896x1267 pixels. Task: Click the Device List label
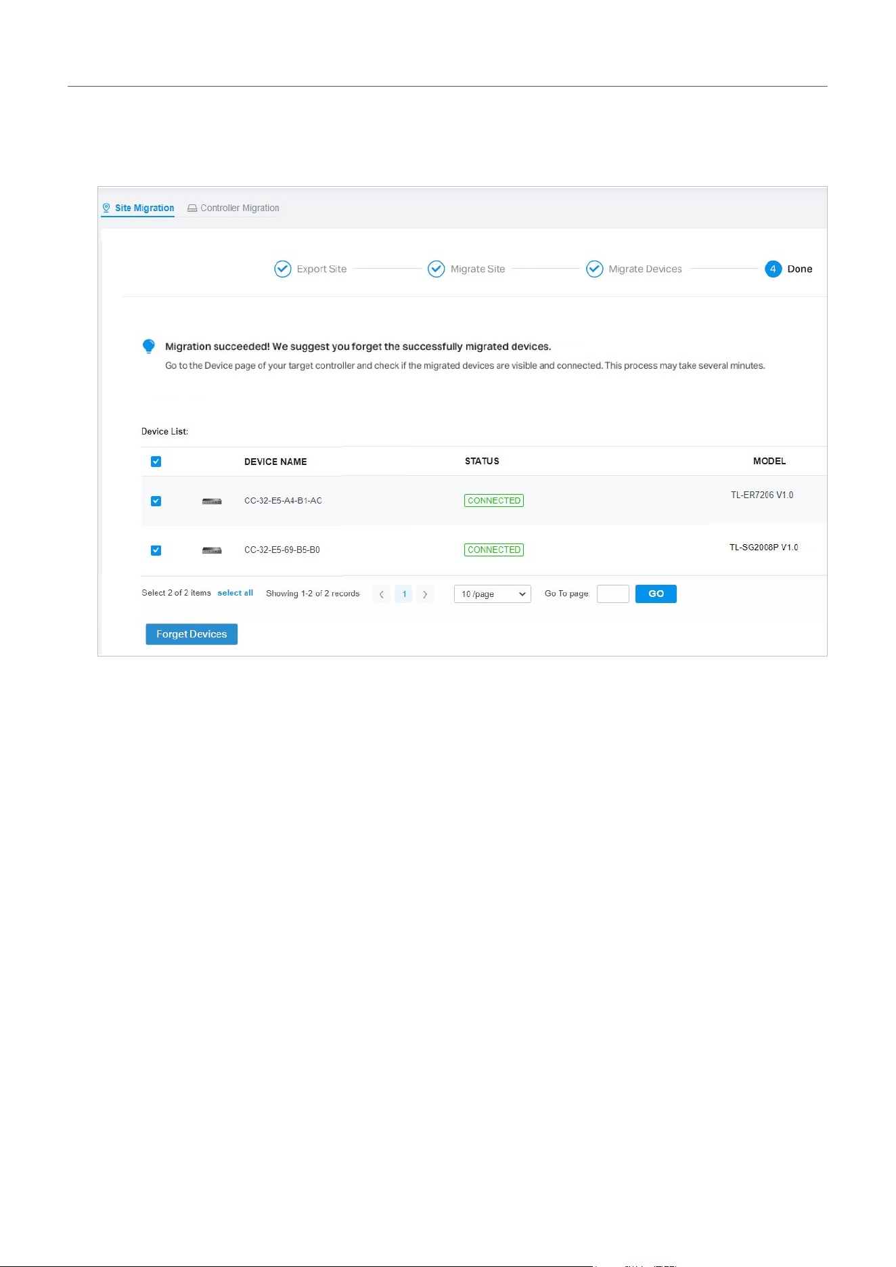coord(164,432)
